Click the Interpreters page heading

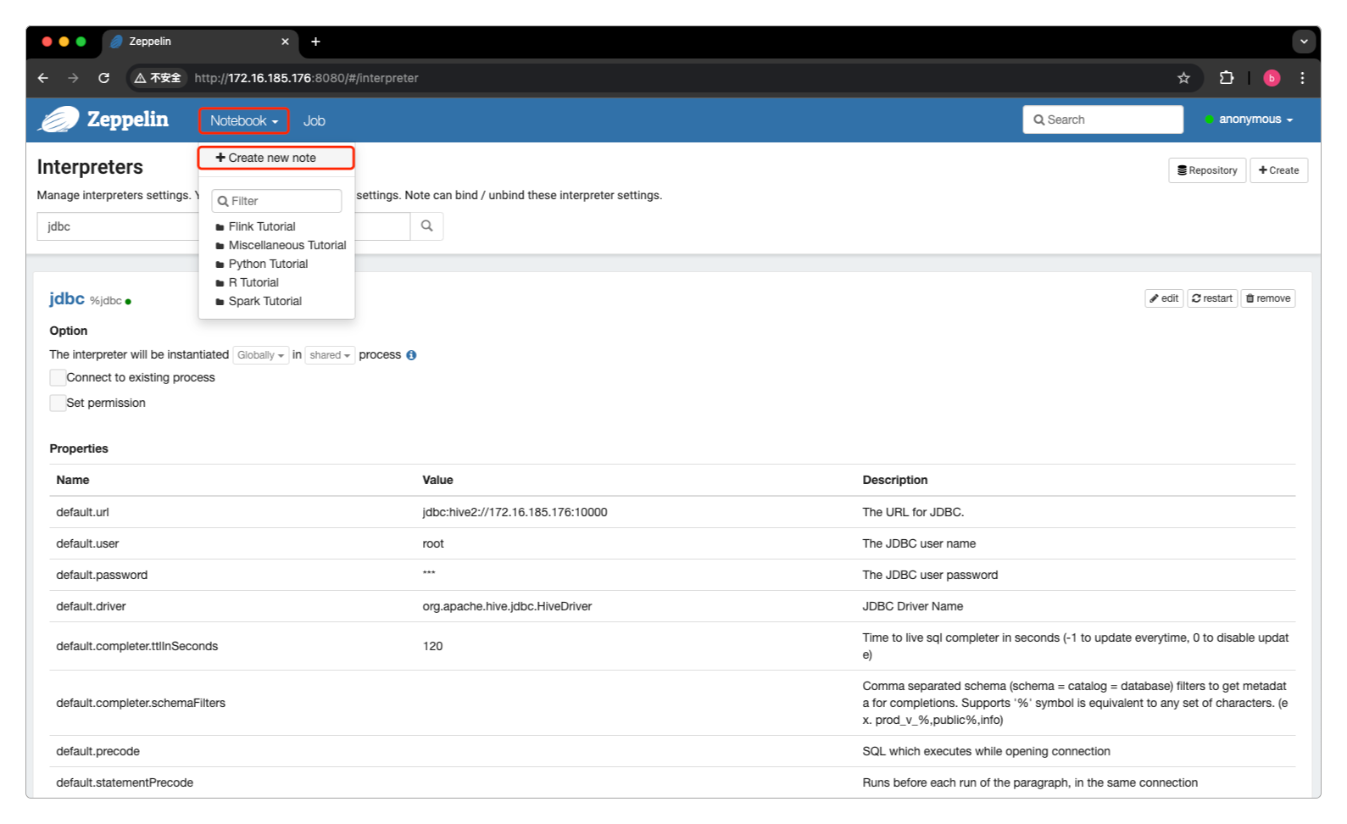pyautogui.click(x=90, y=167)
